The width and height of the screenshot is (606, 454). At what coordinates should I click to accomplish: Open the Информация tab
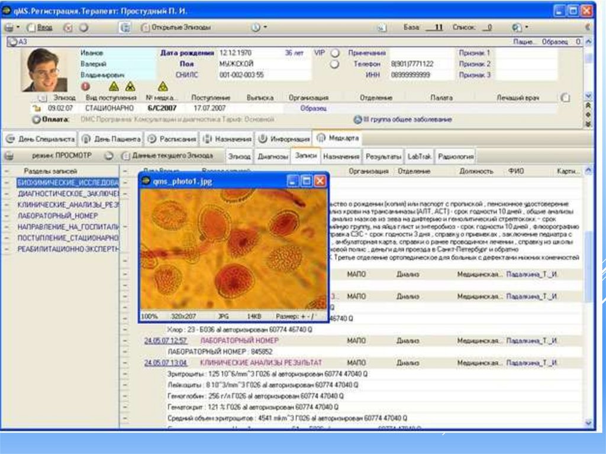tap(284, 139)
